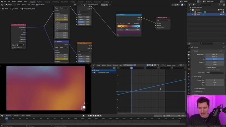Click the ColorRamp gradient bar
This screenshot has height=127, width=226.
click(x=129, y=26)
